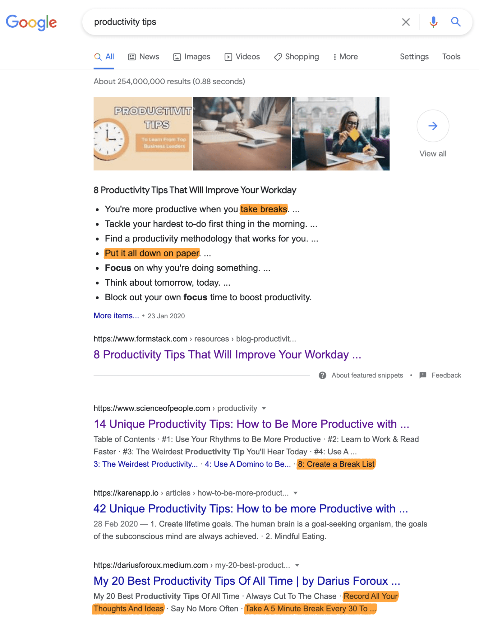The width and height of the screenshot is (479, 622).
Task: Clear the search box with X icon
Action: point(406,22)
